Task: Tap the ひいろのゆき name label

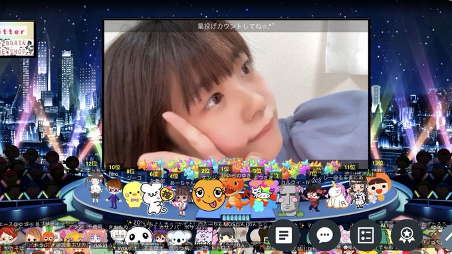Action: point(236,176)
